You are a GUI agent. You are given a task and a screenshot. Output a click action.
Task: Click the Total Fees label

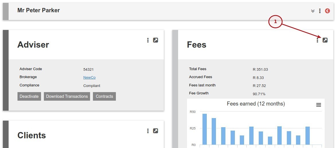tap(198, 69)
